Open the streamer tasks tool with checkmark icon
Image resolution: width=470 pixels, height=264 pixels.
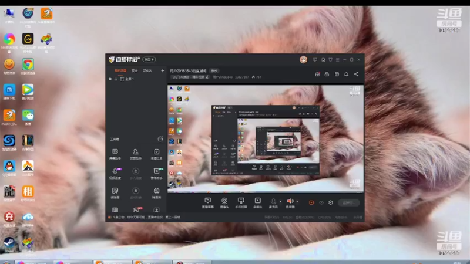pos(156,154)
